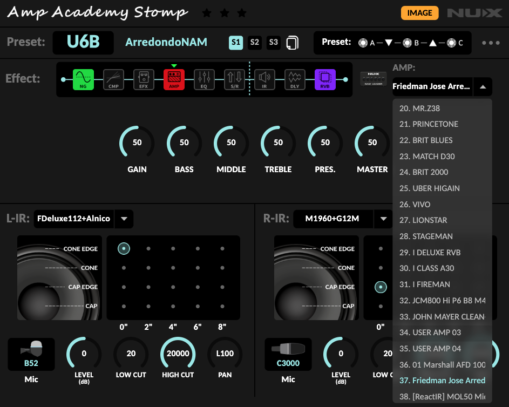Activate scene S1
The width and height of the screenshot is (509, 407).
pos(236,43)
